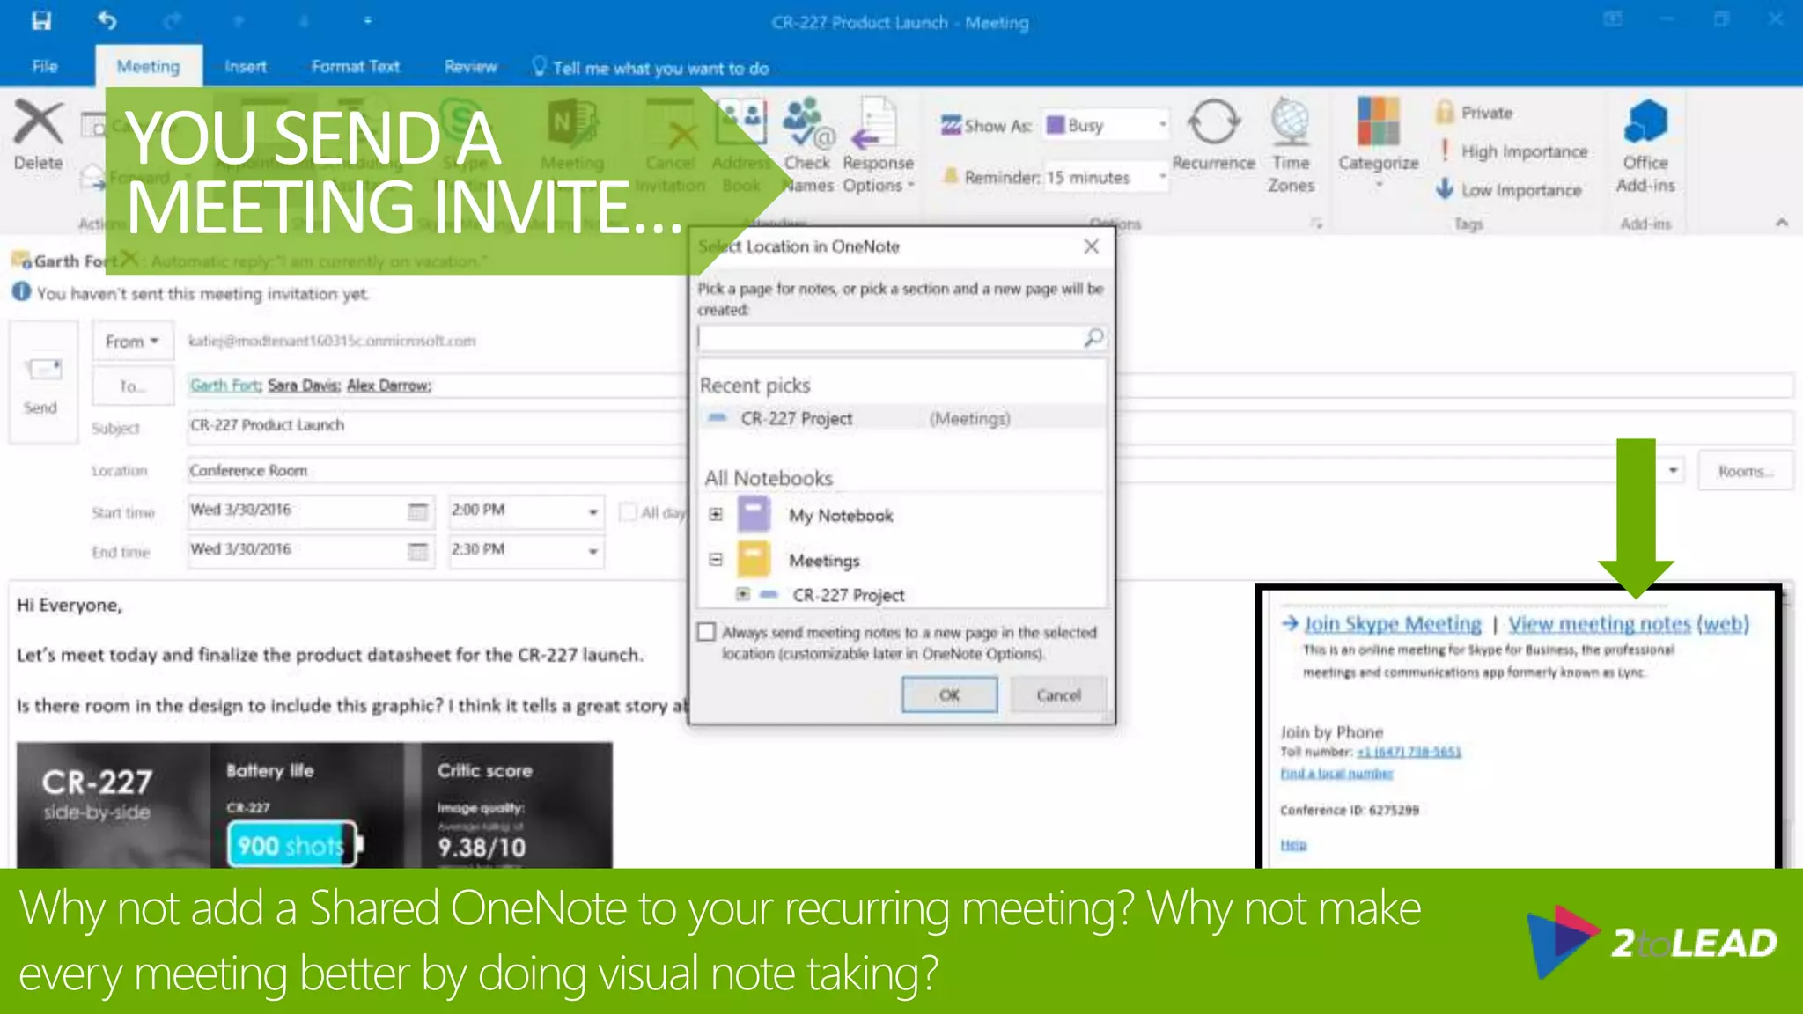This screenshot has width=1803, height=1014.
Task: Switch to Review tab
Action: [x=470, y=67]
